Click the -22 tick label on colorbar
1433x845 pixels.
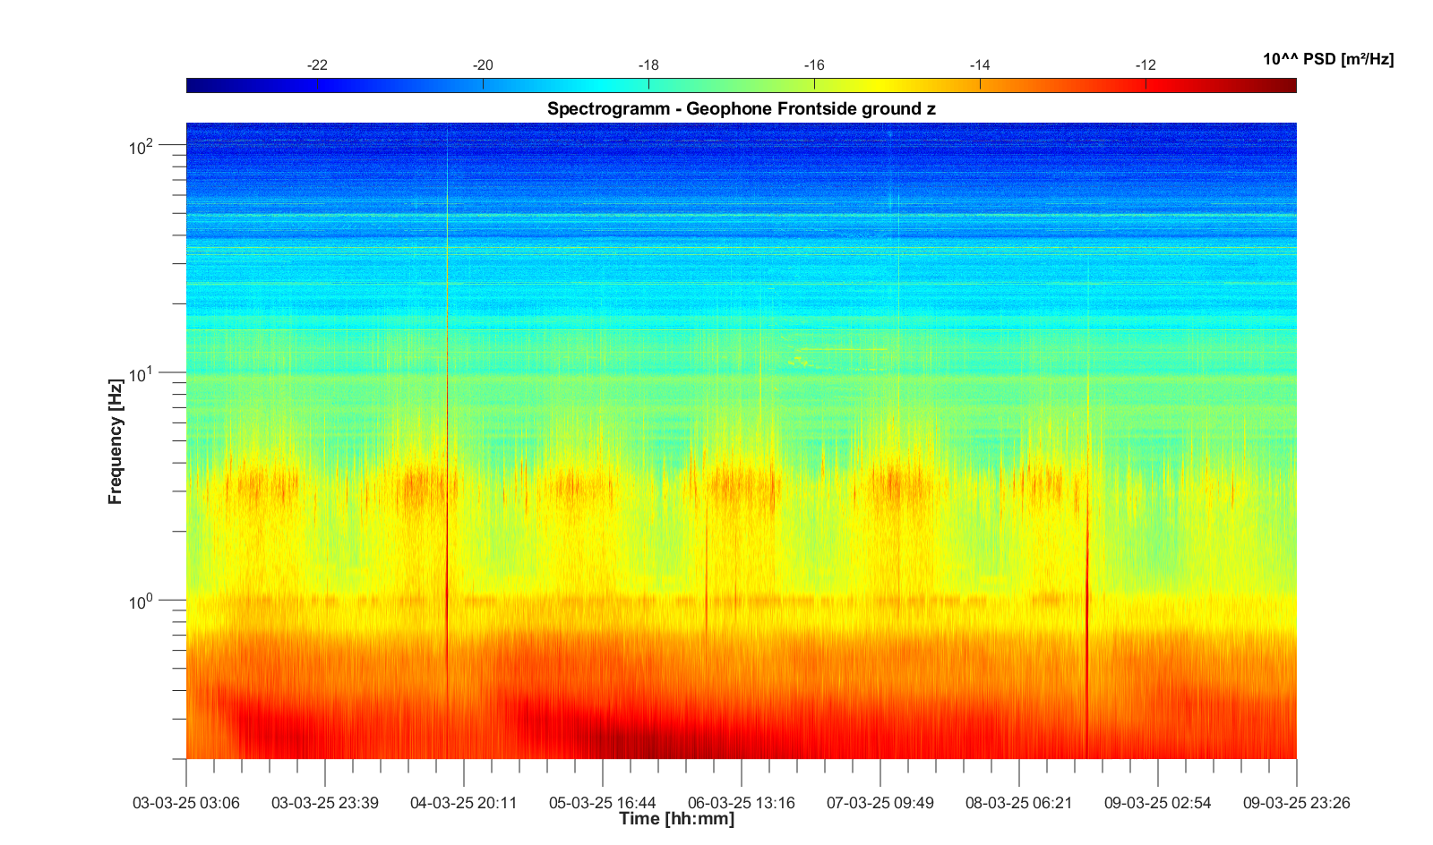click(x=317, y=65)
